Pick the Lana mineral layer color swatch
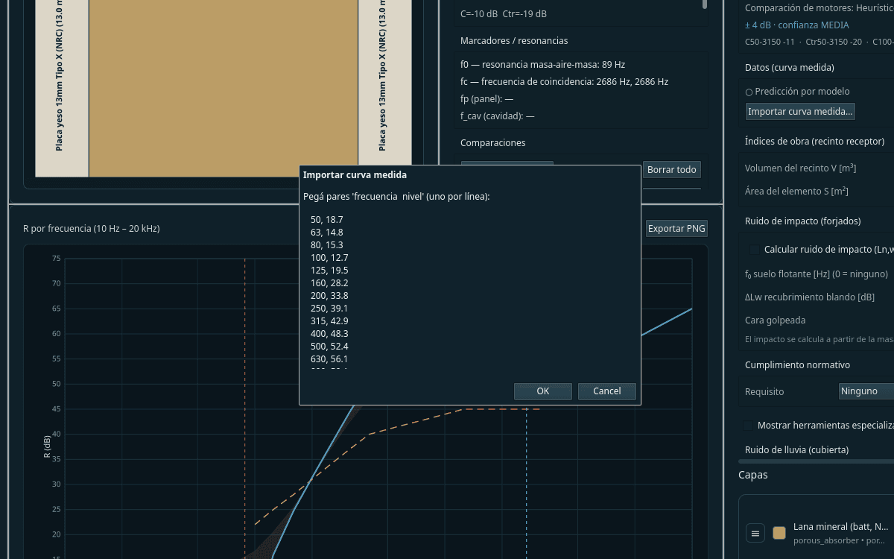Screen dimensions: 894x559 click(x=779, y=533)
